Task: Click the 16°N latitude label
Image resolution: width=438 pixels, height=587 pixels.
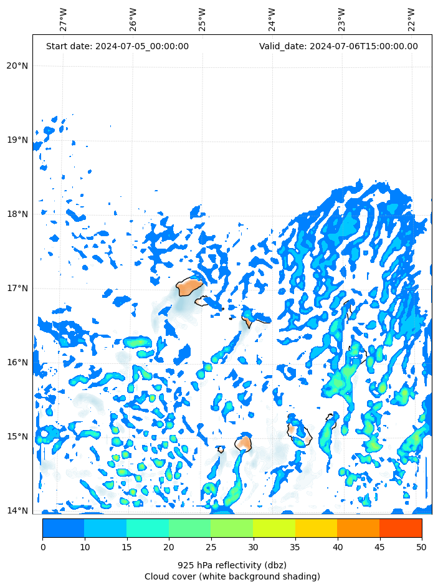Action: coord(17,363)
